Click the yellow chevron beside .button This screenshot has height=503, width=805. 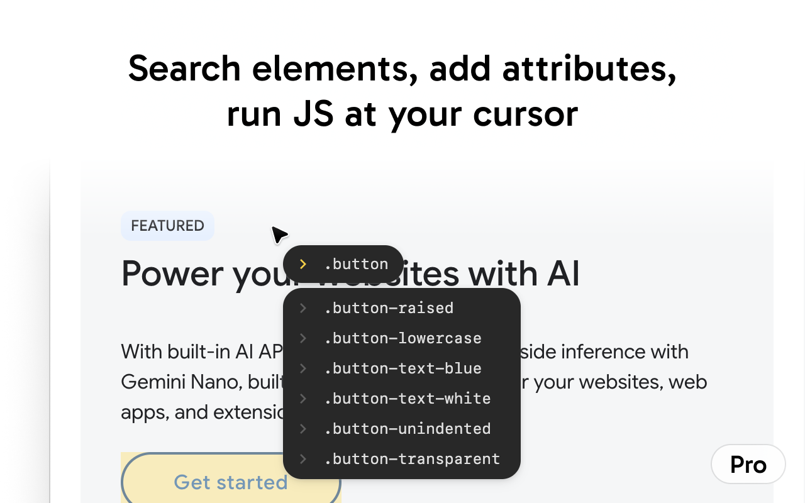pyautogui.click(x=303, y=264)
